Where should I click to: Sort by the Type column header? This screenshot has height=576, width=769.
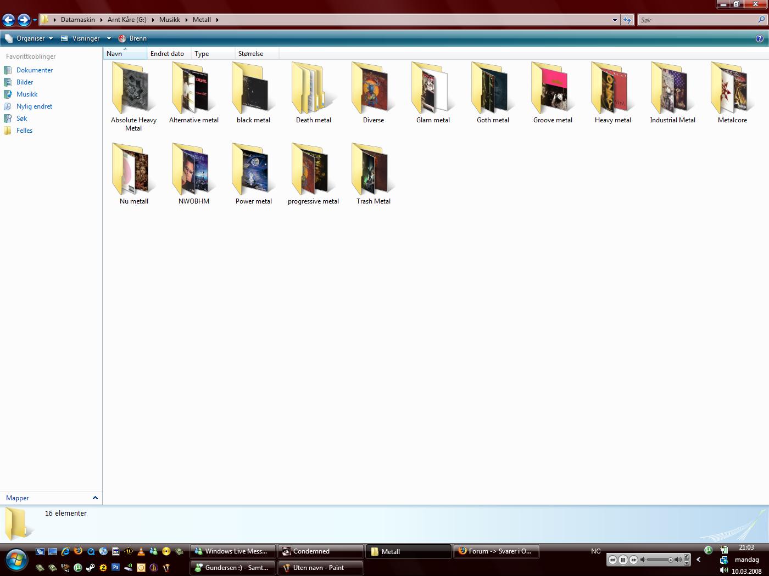tap(213, 54)
